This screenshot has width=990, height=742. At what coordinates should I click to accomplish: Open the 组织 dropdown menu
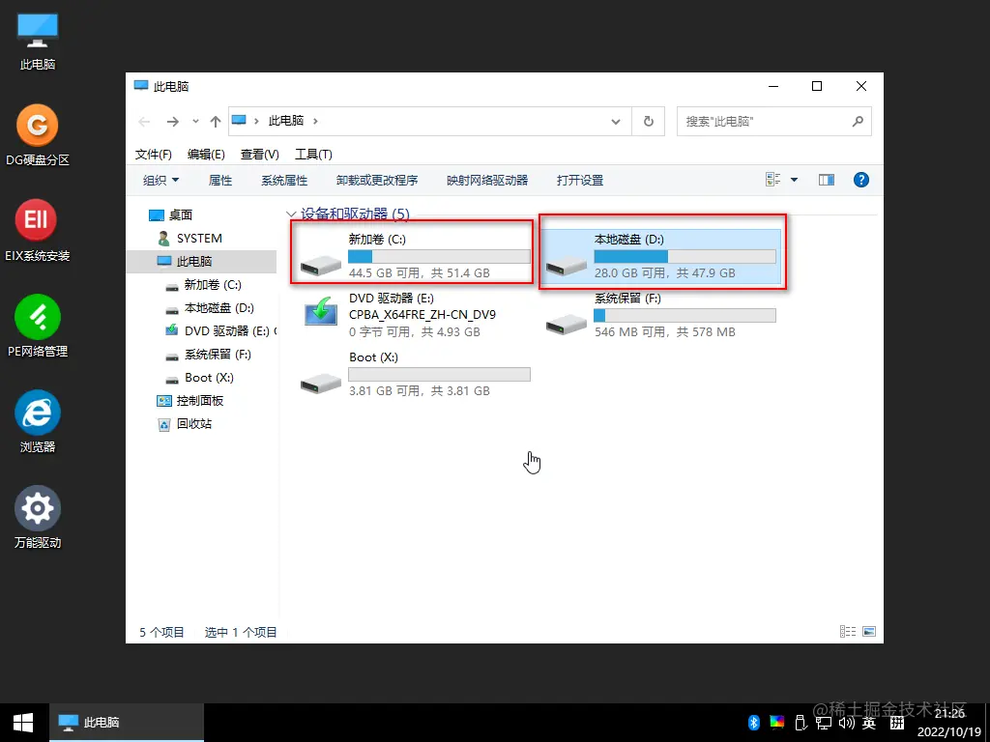pos(161,180)
